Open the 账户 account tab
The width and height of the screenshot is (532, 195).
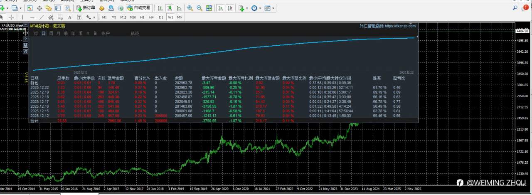click(x=106, y=33)
